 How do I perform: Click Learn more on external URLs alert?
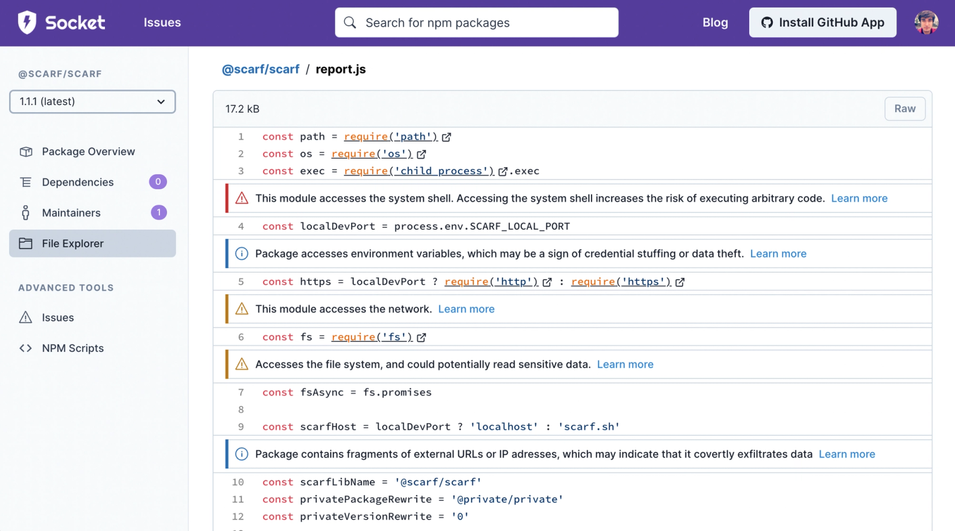(x=846, y=454)
